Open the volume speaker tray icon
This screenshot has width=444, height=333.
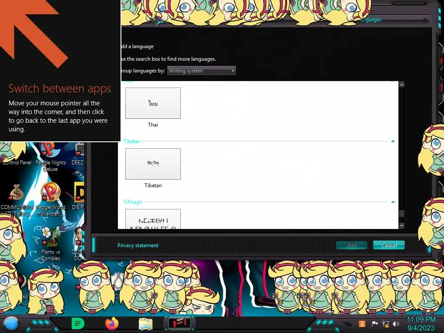click(396, 323)
